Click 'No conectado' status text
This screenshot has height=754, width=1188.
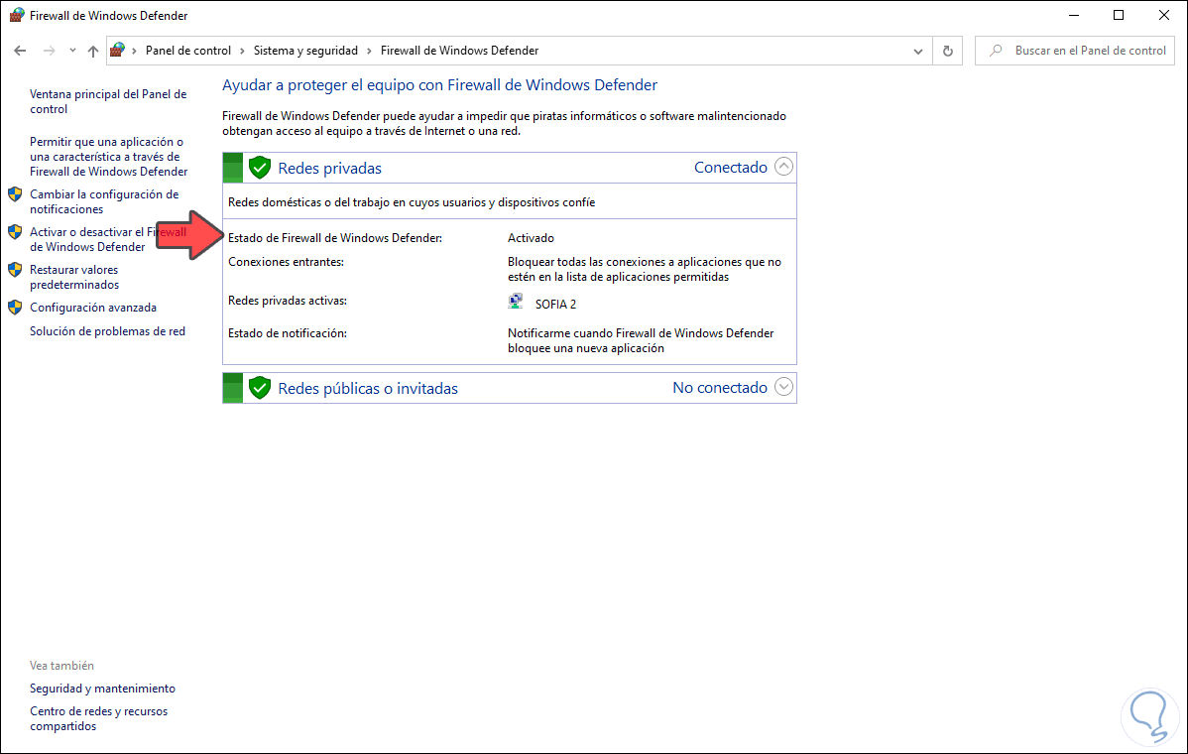(720, 387)
